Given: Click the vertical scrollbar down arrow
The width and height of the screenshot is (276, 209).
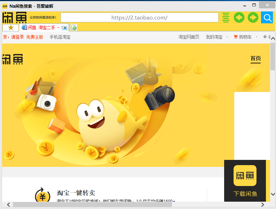Looking at the screenshot, I should tap(273, 194).
